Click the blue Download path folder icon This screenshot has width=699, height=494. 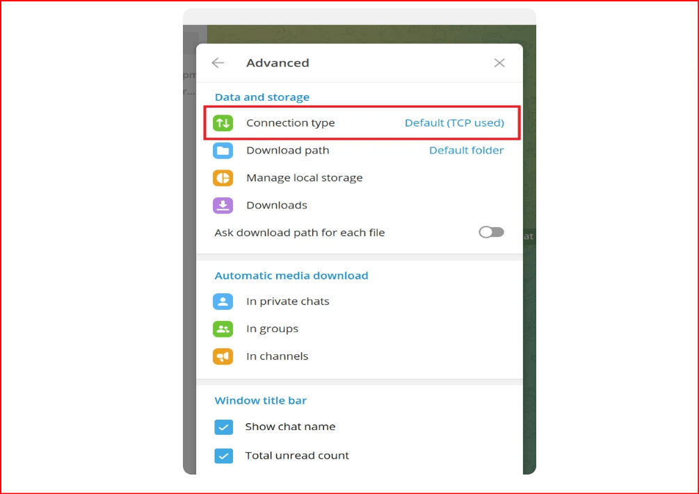[223, 151]
